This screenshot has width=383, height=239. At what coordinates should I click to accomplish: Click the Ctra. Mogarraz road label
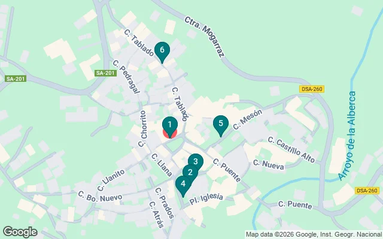click(204, 37)
